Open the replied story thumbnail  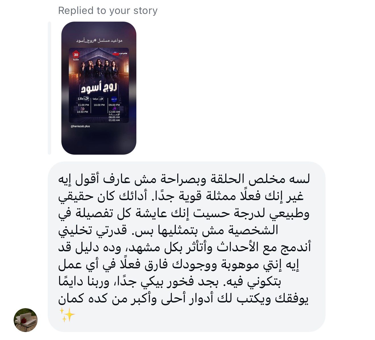pos(99,88)
